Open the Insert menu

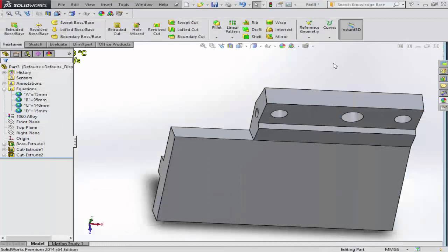(x=106, y=5)
